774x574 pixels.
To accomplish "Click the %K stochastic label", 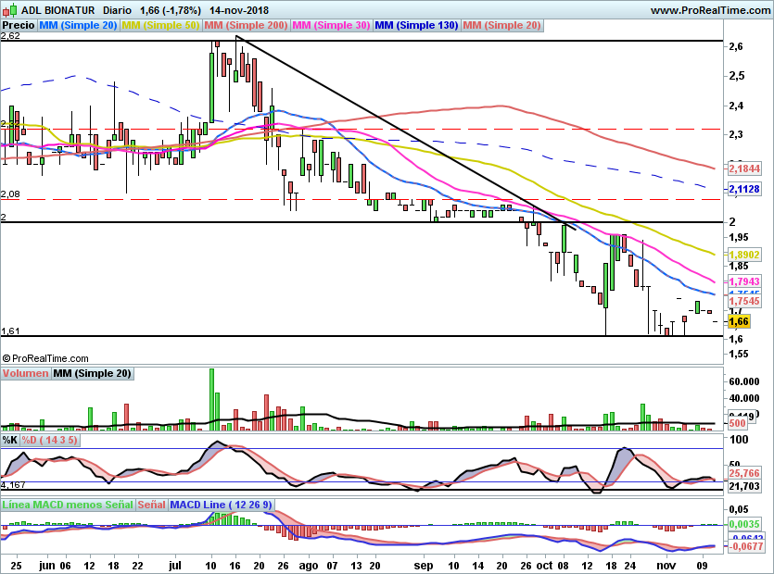I will (10, 440).
